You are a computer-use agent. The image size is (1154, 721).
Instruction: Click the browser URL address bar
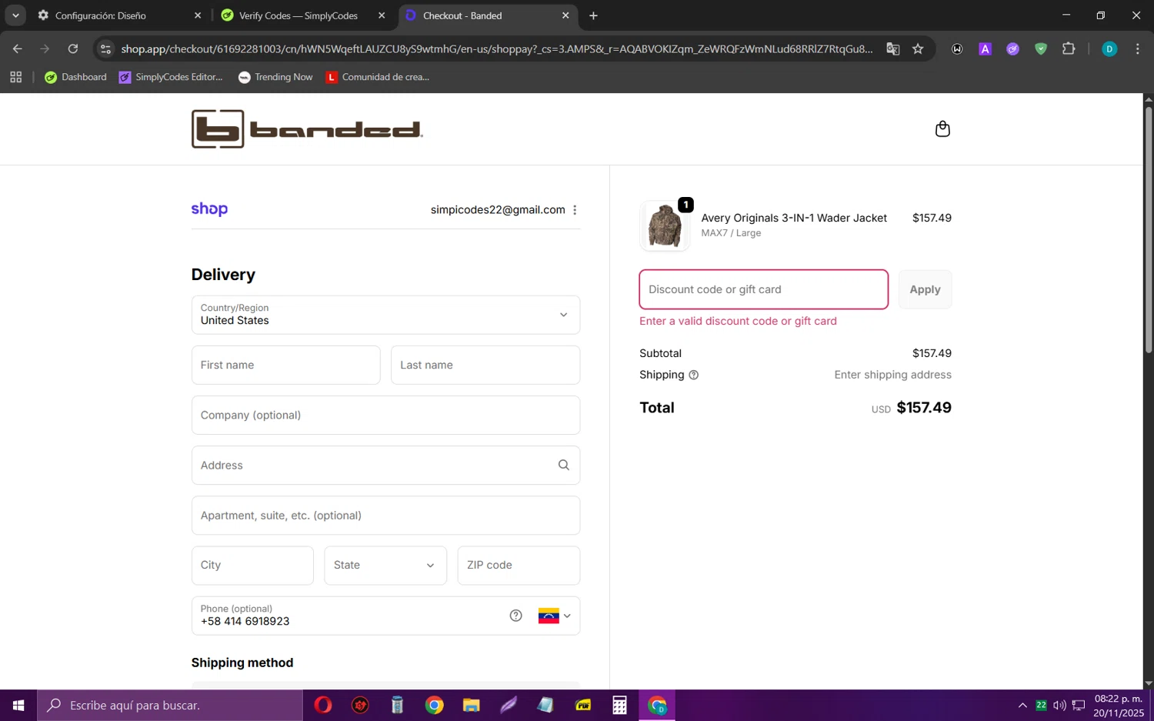pos(496,48)
